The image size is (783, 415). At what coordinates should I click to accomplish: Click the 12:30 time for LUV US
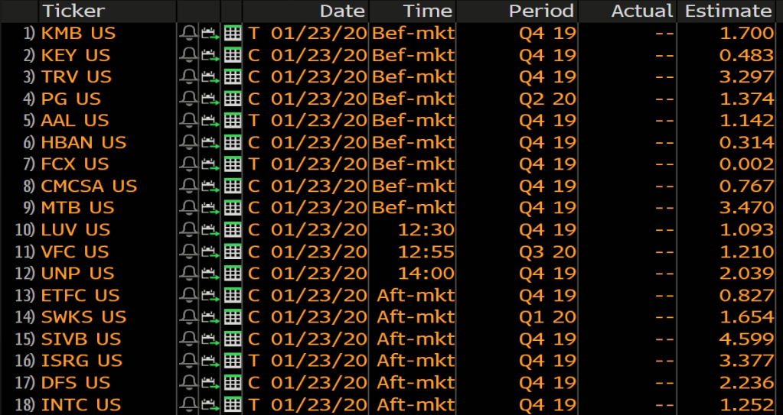coord(426,230)
